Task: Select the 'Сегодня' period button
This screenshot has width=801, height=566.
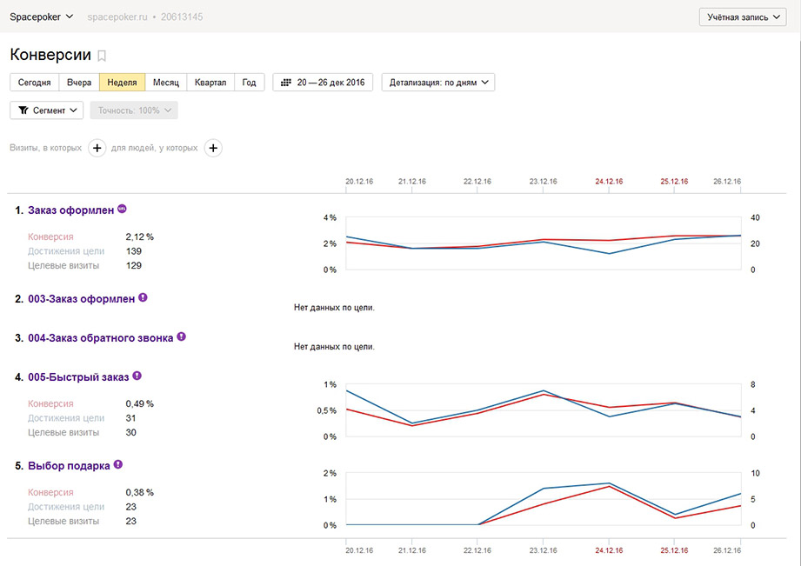Action: tap(34, 83)
